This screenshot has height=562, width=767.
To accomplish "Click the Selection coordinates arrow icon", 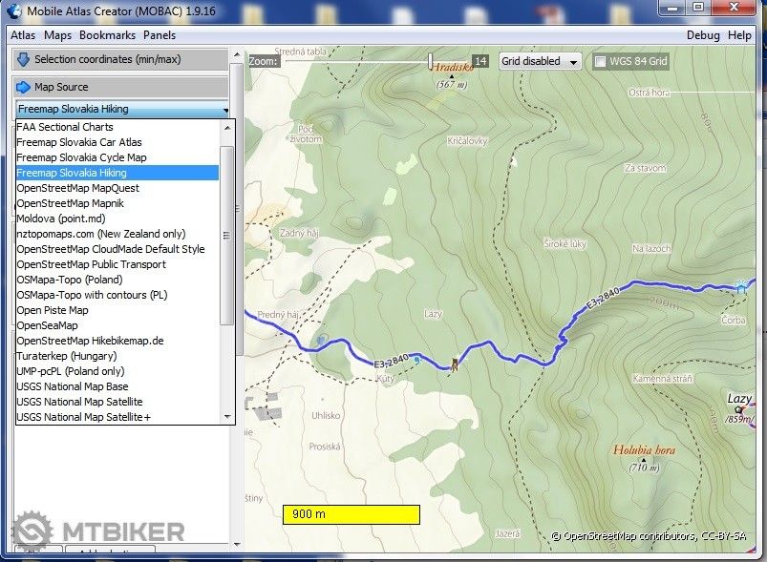I will 24,59.
